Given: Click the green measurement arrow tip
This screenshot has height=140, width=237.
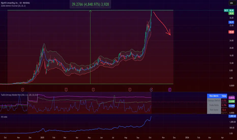Looking at the screenshot, I should 90,11.
